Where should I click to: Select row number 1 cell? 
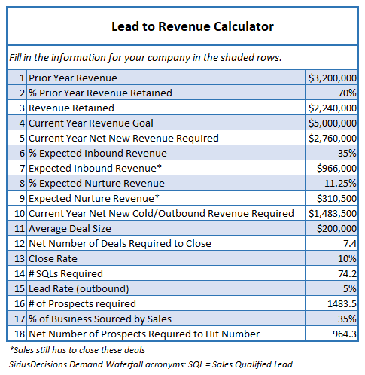pos(17,78)
